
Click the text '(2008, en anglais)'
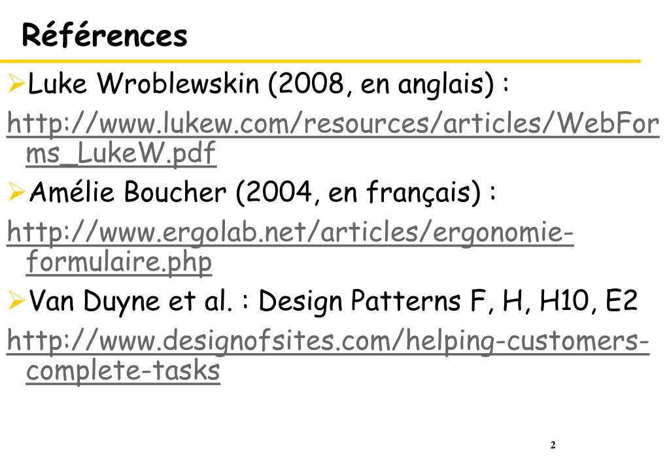pos(381,84)
